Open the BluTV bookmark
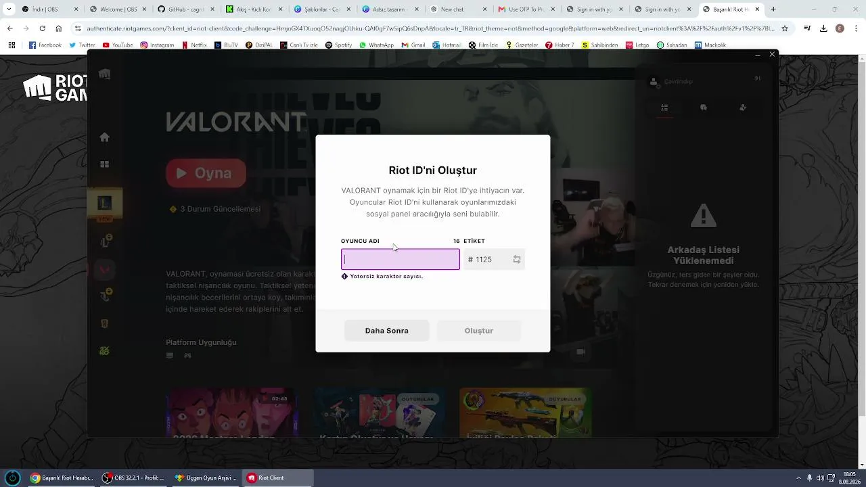This screenshot has height=487, width=866. coord(226,45)
